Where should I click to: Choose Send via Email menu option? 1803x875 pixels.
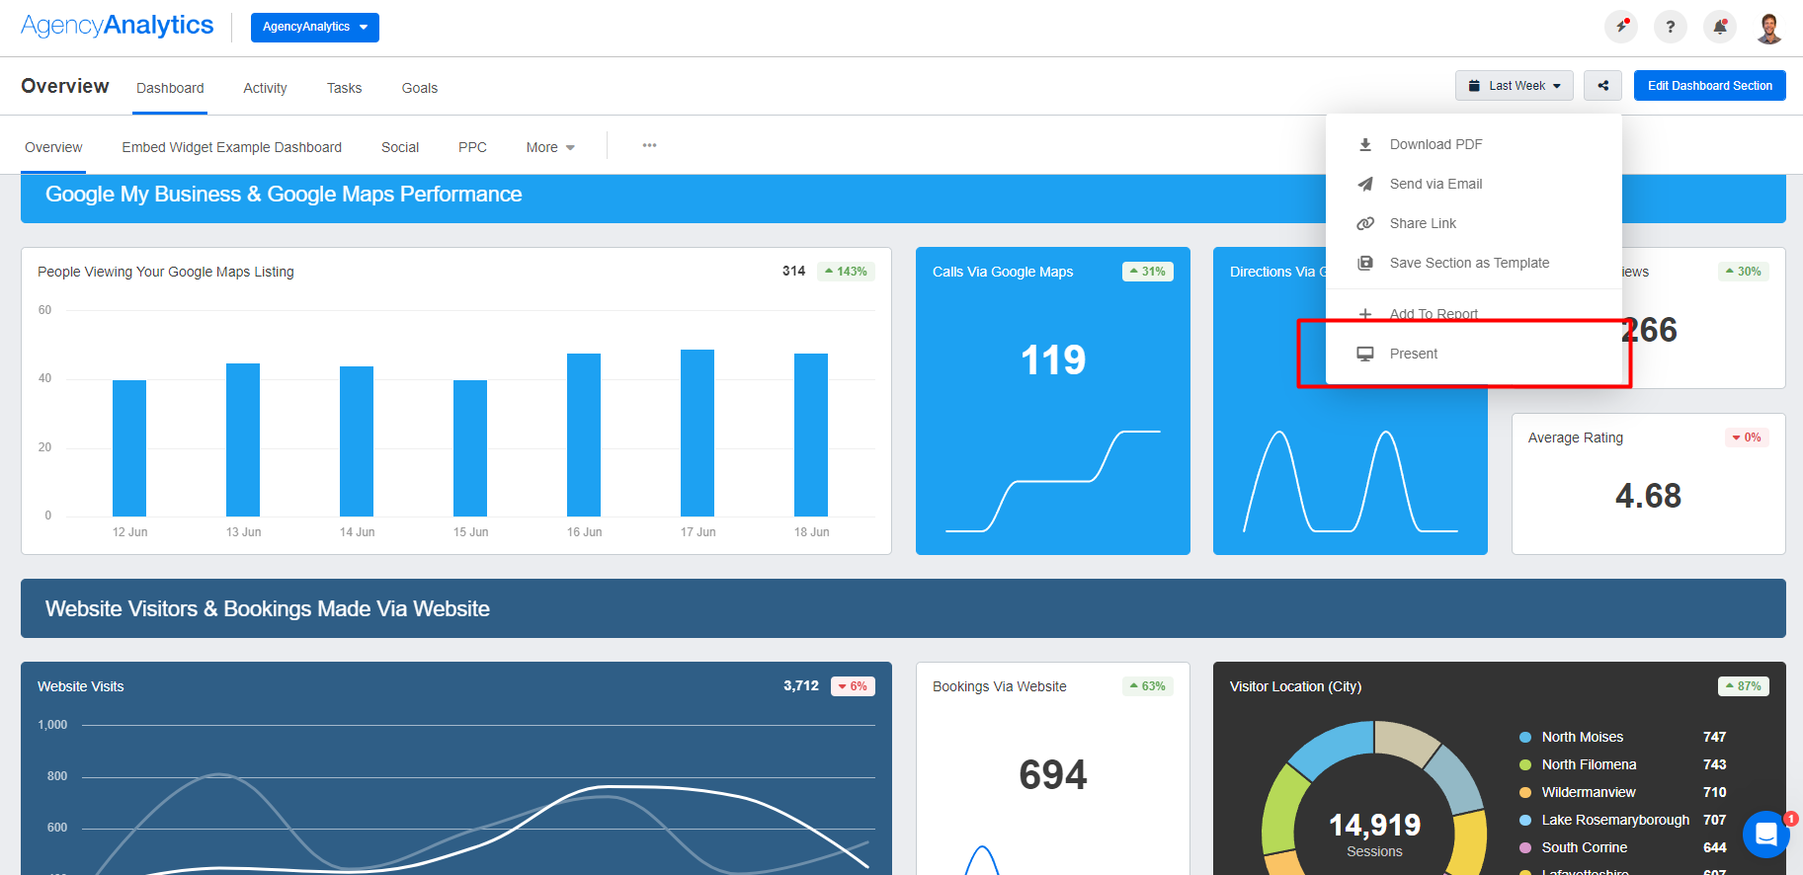point(1474,184)
